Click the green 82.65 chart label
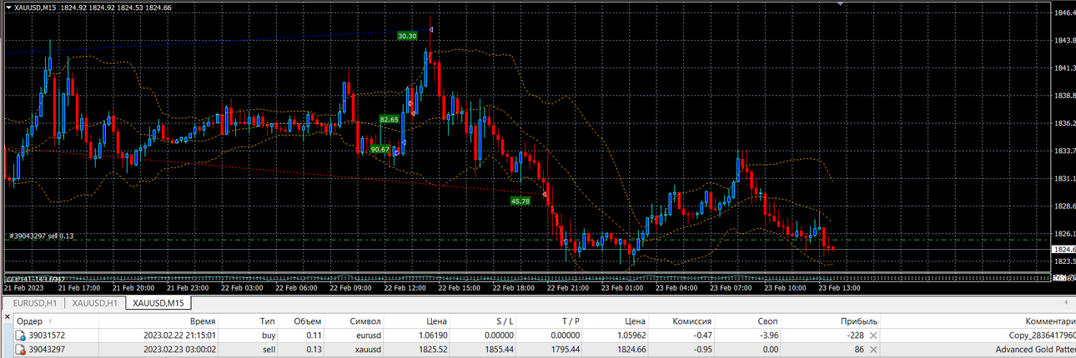Image resolution: width=1076 pixels, height=358 pixels. pos(390,120)
